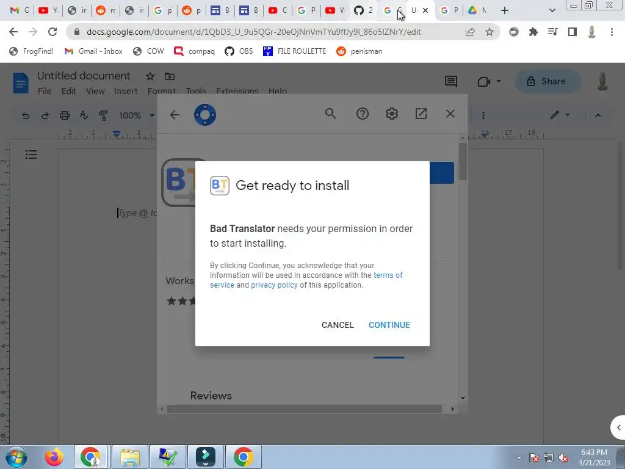Image resolution: width=625 pixels, height=469 pixels.
Task: Click the Redo toolbar icon
Action: [45, 115]
